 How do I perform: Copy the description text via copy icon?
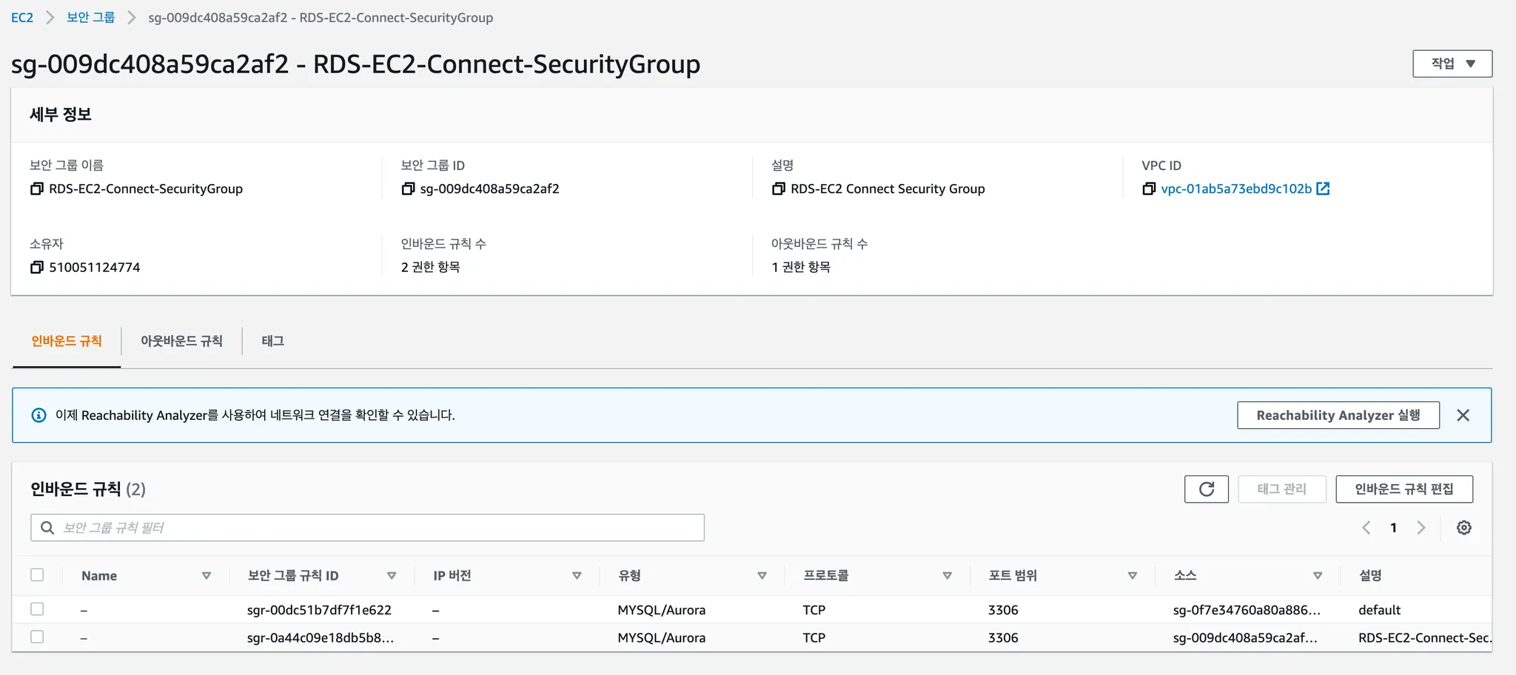coord(779,189)
